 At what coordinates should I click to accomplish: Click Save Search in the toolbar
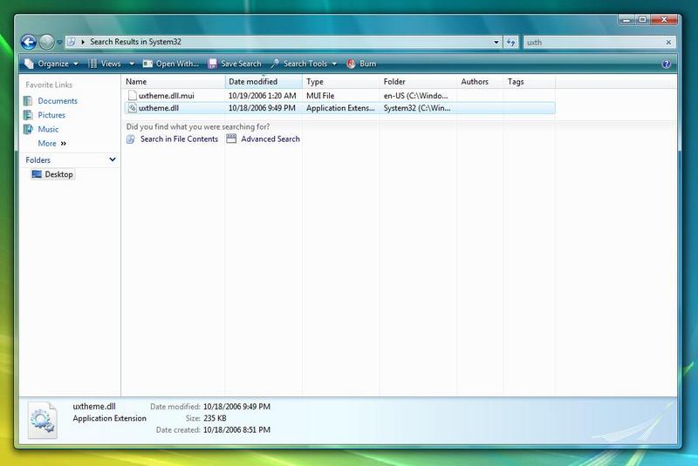[x=234, y=64]
